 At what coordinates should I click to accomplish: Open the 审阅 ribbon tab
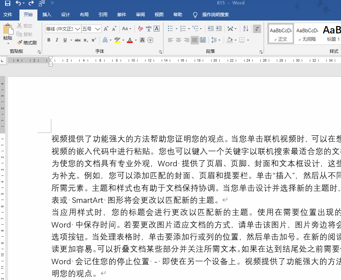[140, 15]
